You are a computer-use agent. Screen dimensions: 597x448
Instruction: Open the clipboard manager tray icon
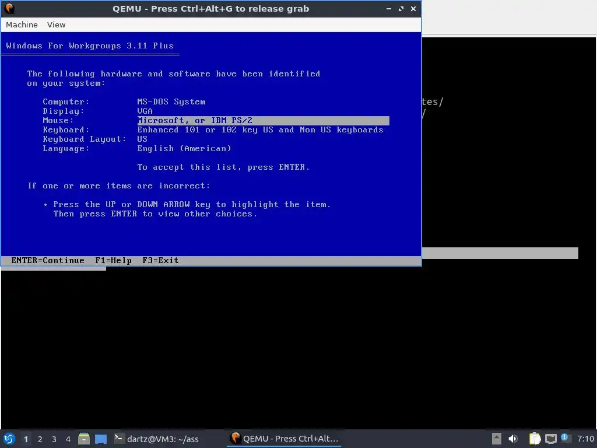coord(535,439)
